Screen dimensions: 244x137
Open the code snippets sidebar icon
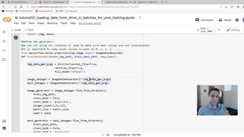coord(4,51)
